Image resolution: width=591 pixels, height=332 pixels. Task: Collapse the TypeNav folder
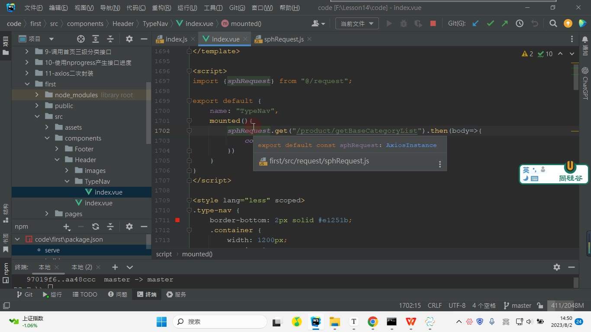(67, 181)
